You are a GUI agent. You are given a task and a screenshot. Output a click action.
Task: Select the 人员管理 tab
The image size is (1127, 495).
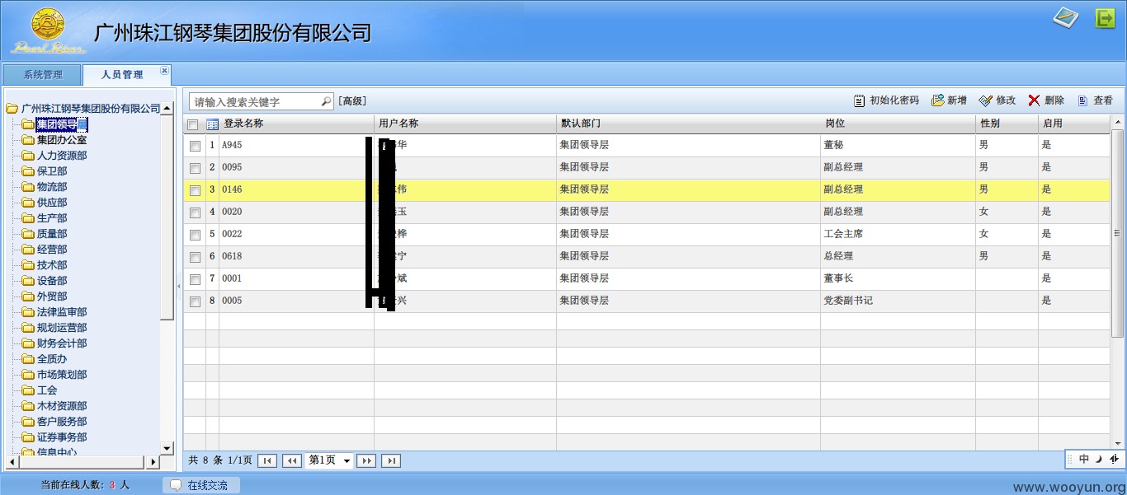click(x=122, y=75)
